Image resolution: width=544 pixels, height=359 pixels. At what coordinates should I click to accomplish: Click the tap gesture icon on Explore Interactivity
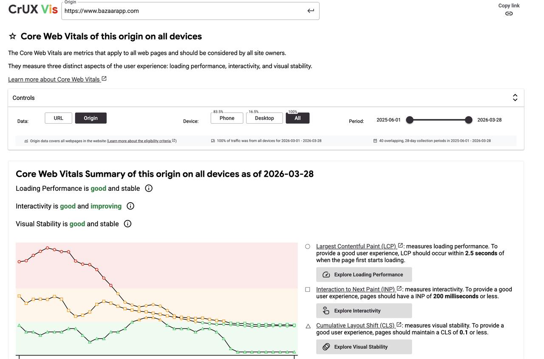pyautogui.click(x=326, y=311)
